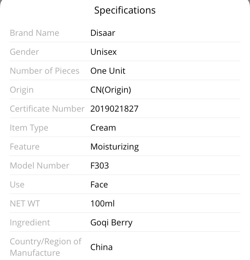Select certificate number 2019021827
Image resolution: width=250 pixels, height=260 pixels.
click(114, 109)
